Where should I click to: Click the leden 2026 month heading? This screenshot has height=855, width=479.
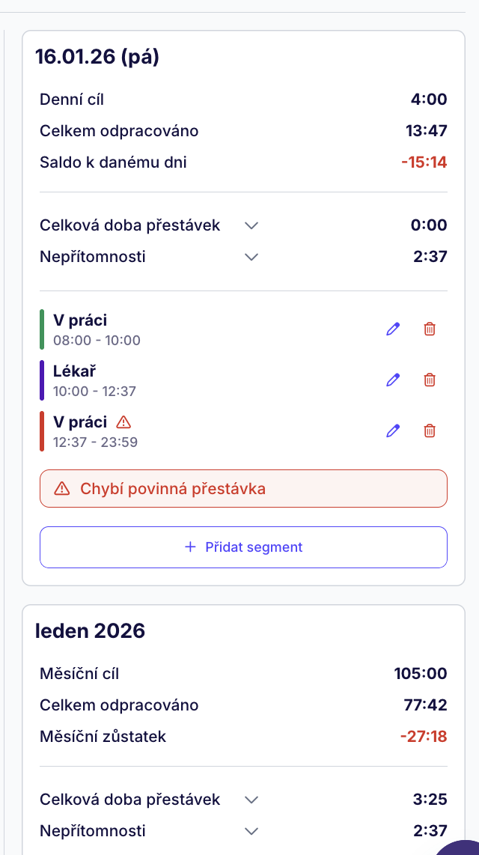[x=90, y=631]
